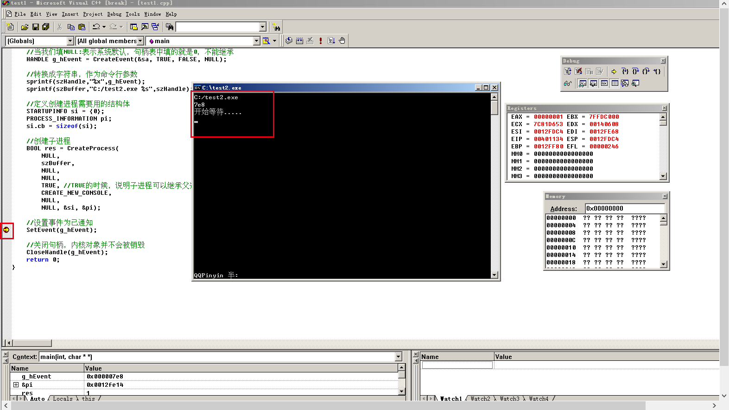729x410 pixels.
Task: Toggle the Workspace window icon
Action: tap(134, 27)
